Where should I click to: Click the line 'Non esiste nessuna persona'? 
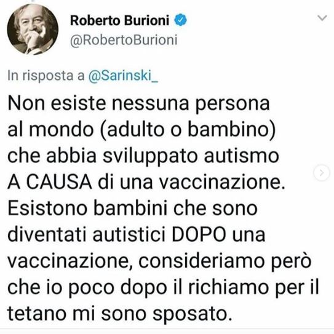point(138,103)
